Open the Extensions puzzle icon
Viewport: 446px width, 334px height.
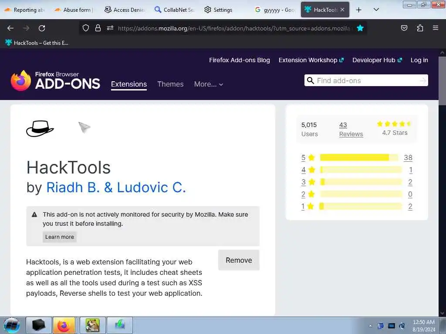(x=420, y=28)
